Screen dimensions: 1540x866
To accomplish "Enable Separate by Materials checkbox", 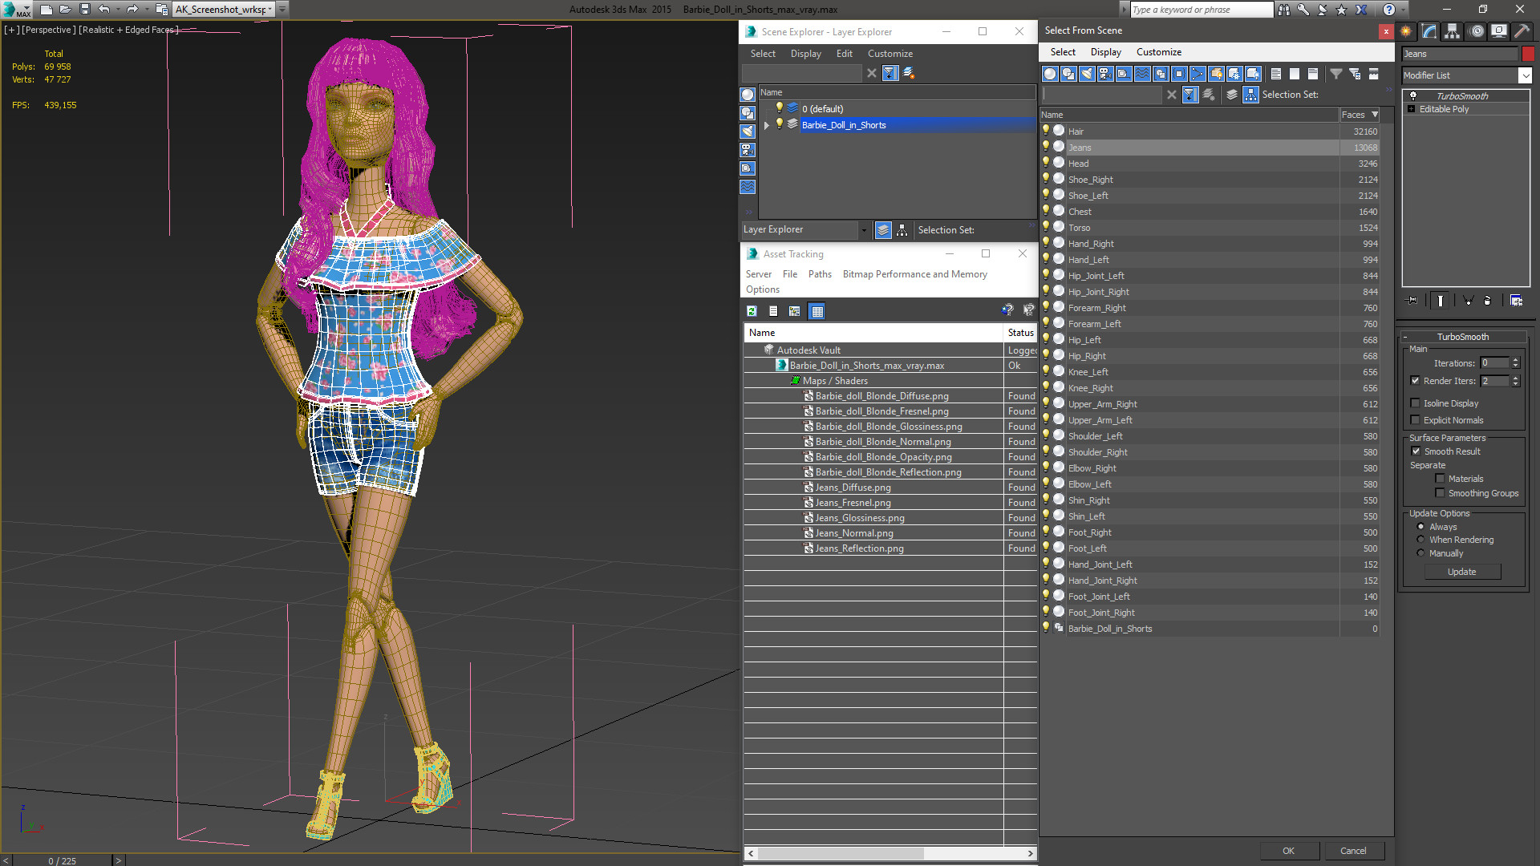I will pos(1440,479).
